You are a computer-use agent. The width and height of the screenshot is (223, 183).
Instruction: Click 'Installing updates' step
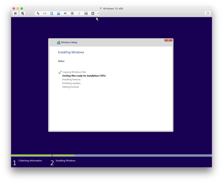click(x=71, y=83)
